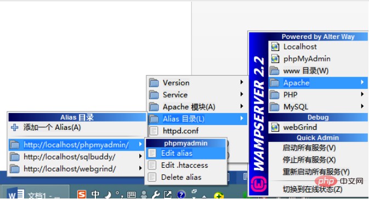Select Alias 目录(L) entry

point(197,119)
